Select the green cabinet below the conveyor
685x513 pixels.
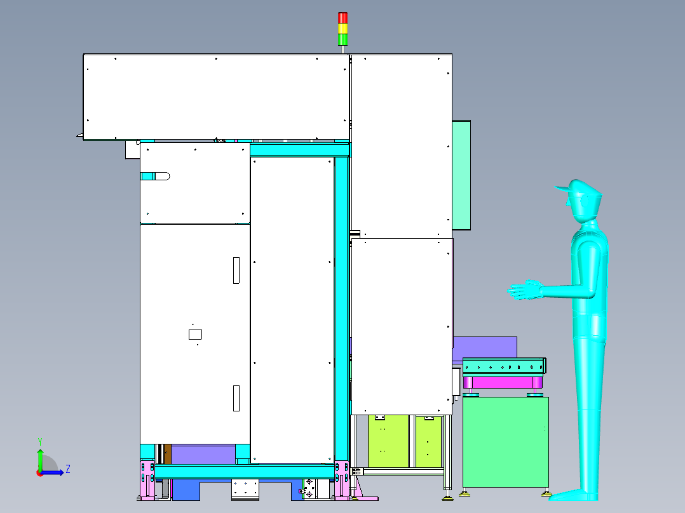coord(505,442)
